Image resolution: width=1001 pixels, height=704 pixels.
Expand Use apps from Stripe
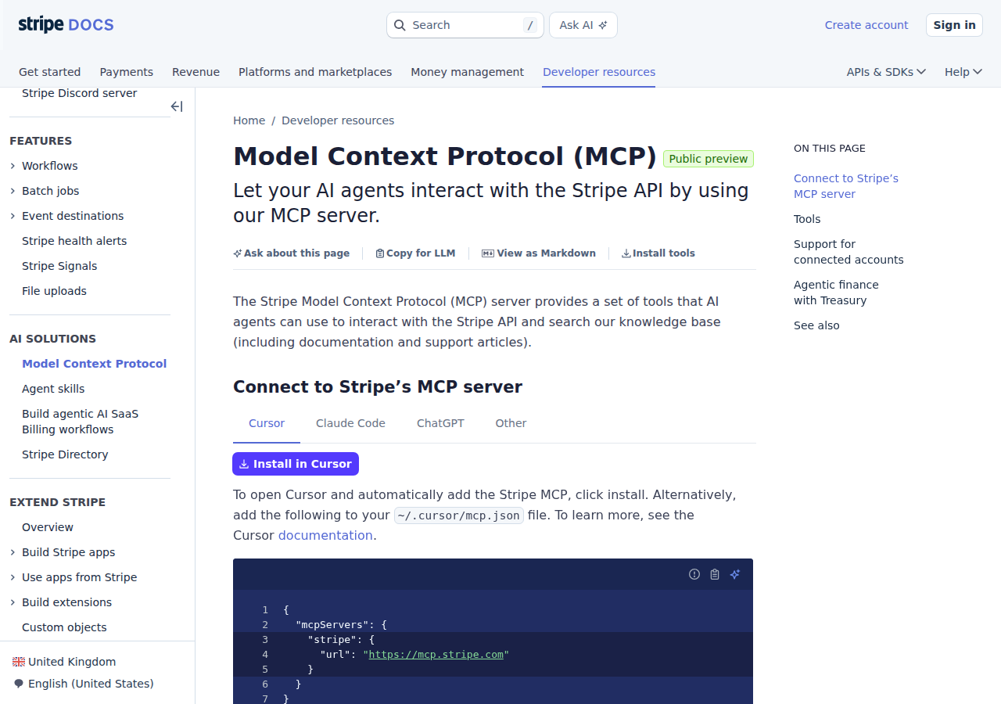click(x=13, y=577)
